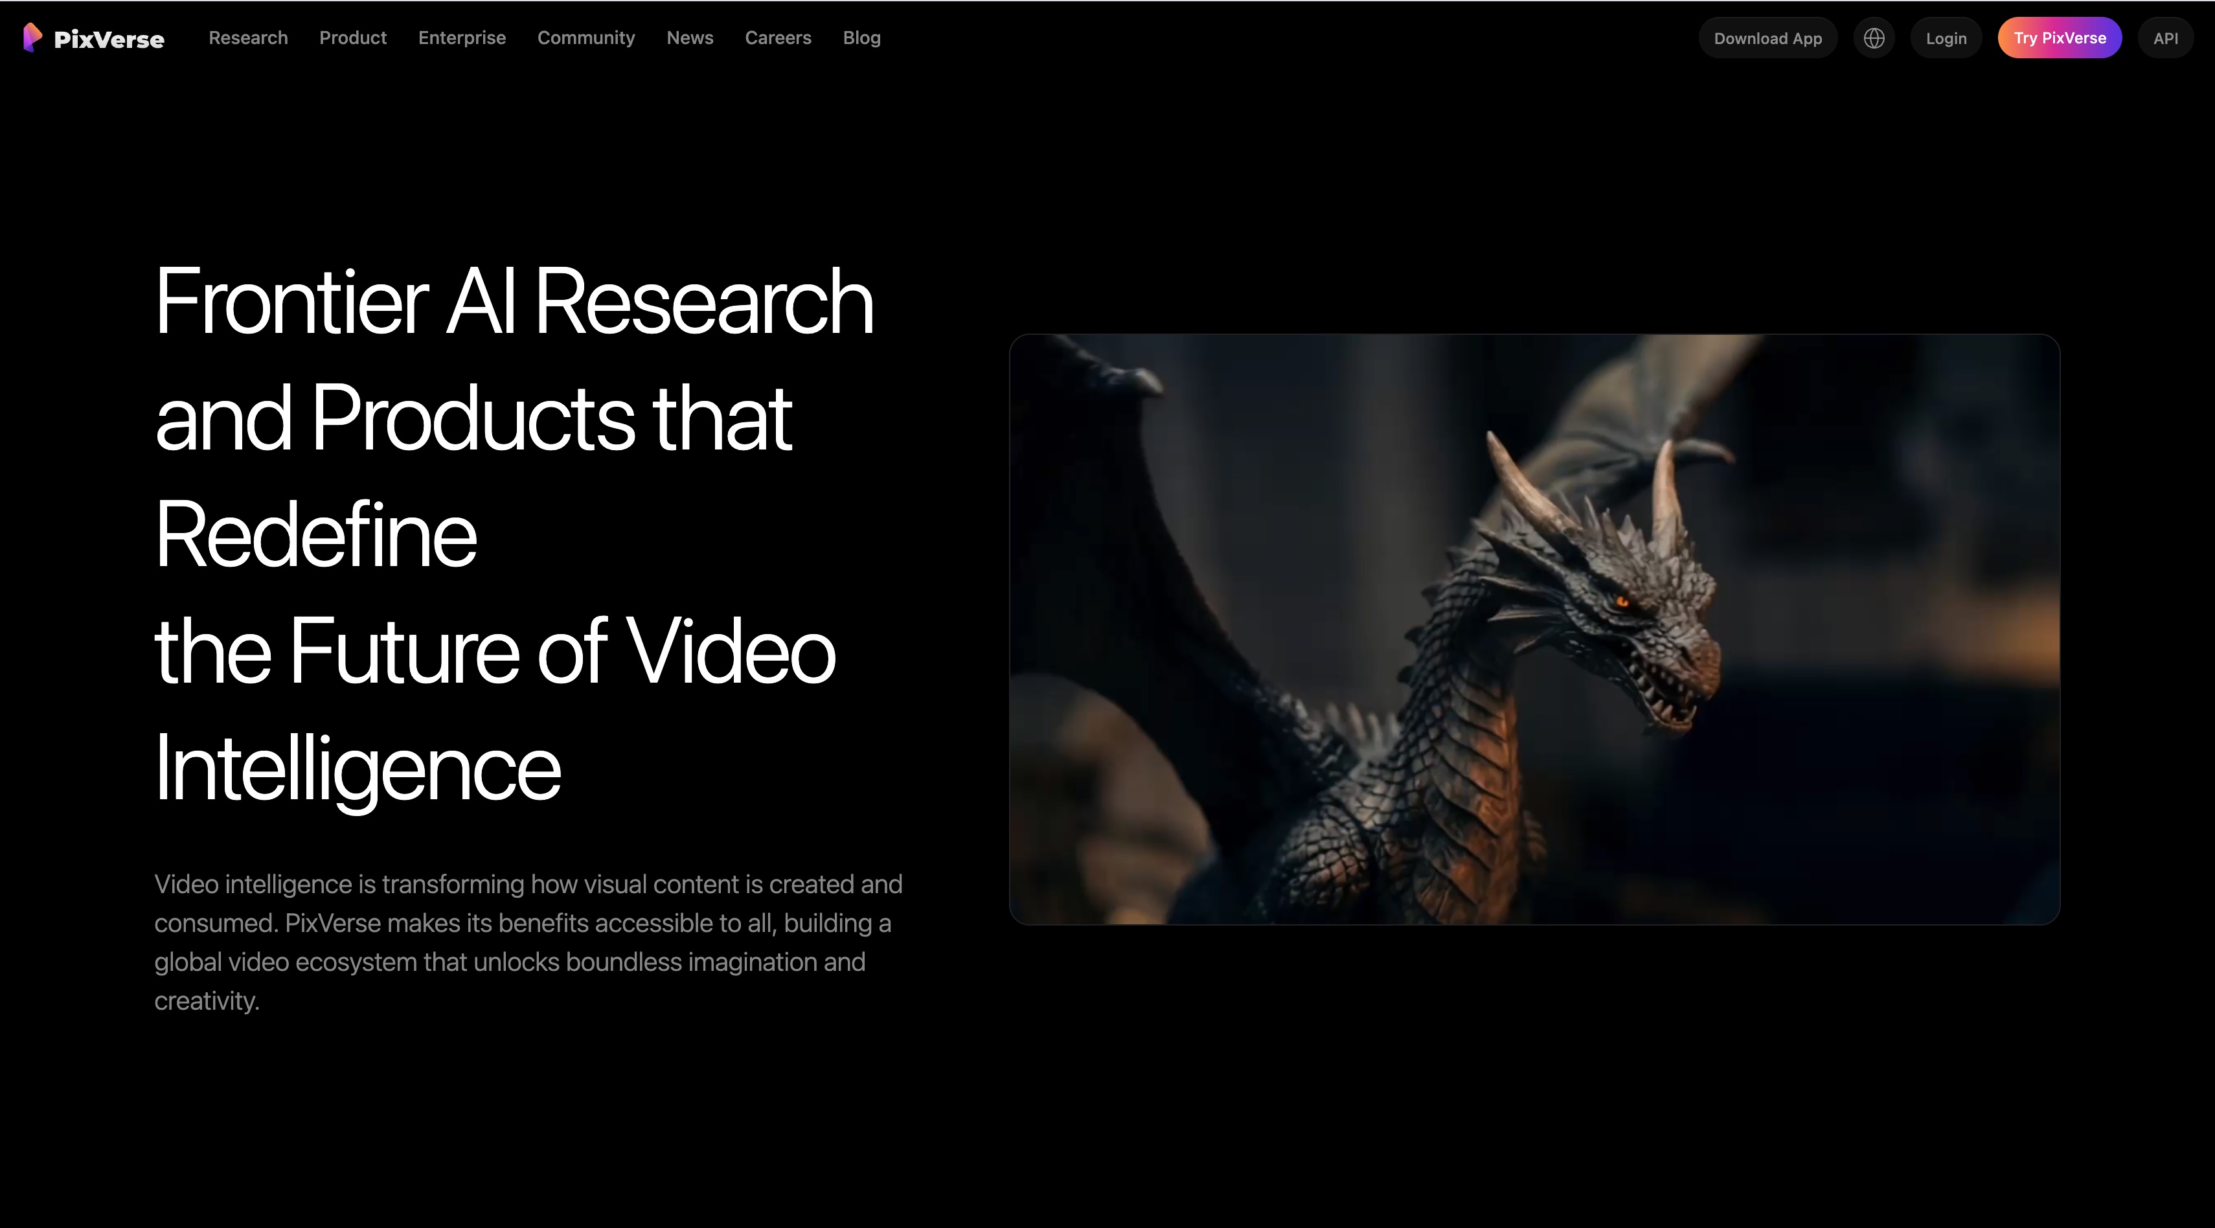Viewport: 2215px width, 1228px height.
Task: Expand the Enterprise navigation item
Action: (462, 38)
